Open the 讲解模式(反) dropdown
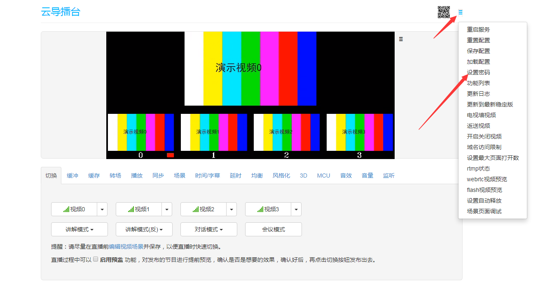 point(144,229)
